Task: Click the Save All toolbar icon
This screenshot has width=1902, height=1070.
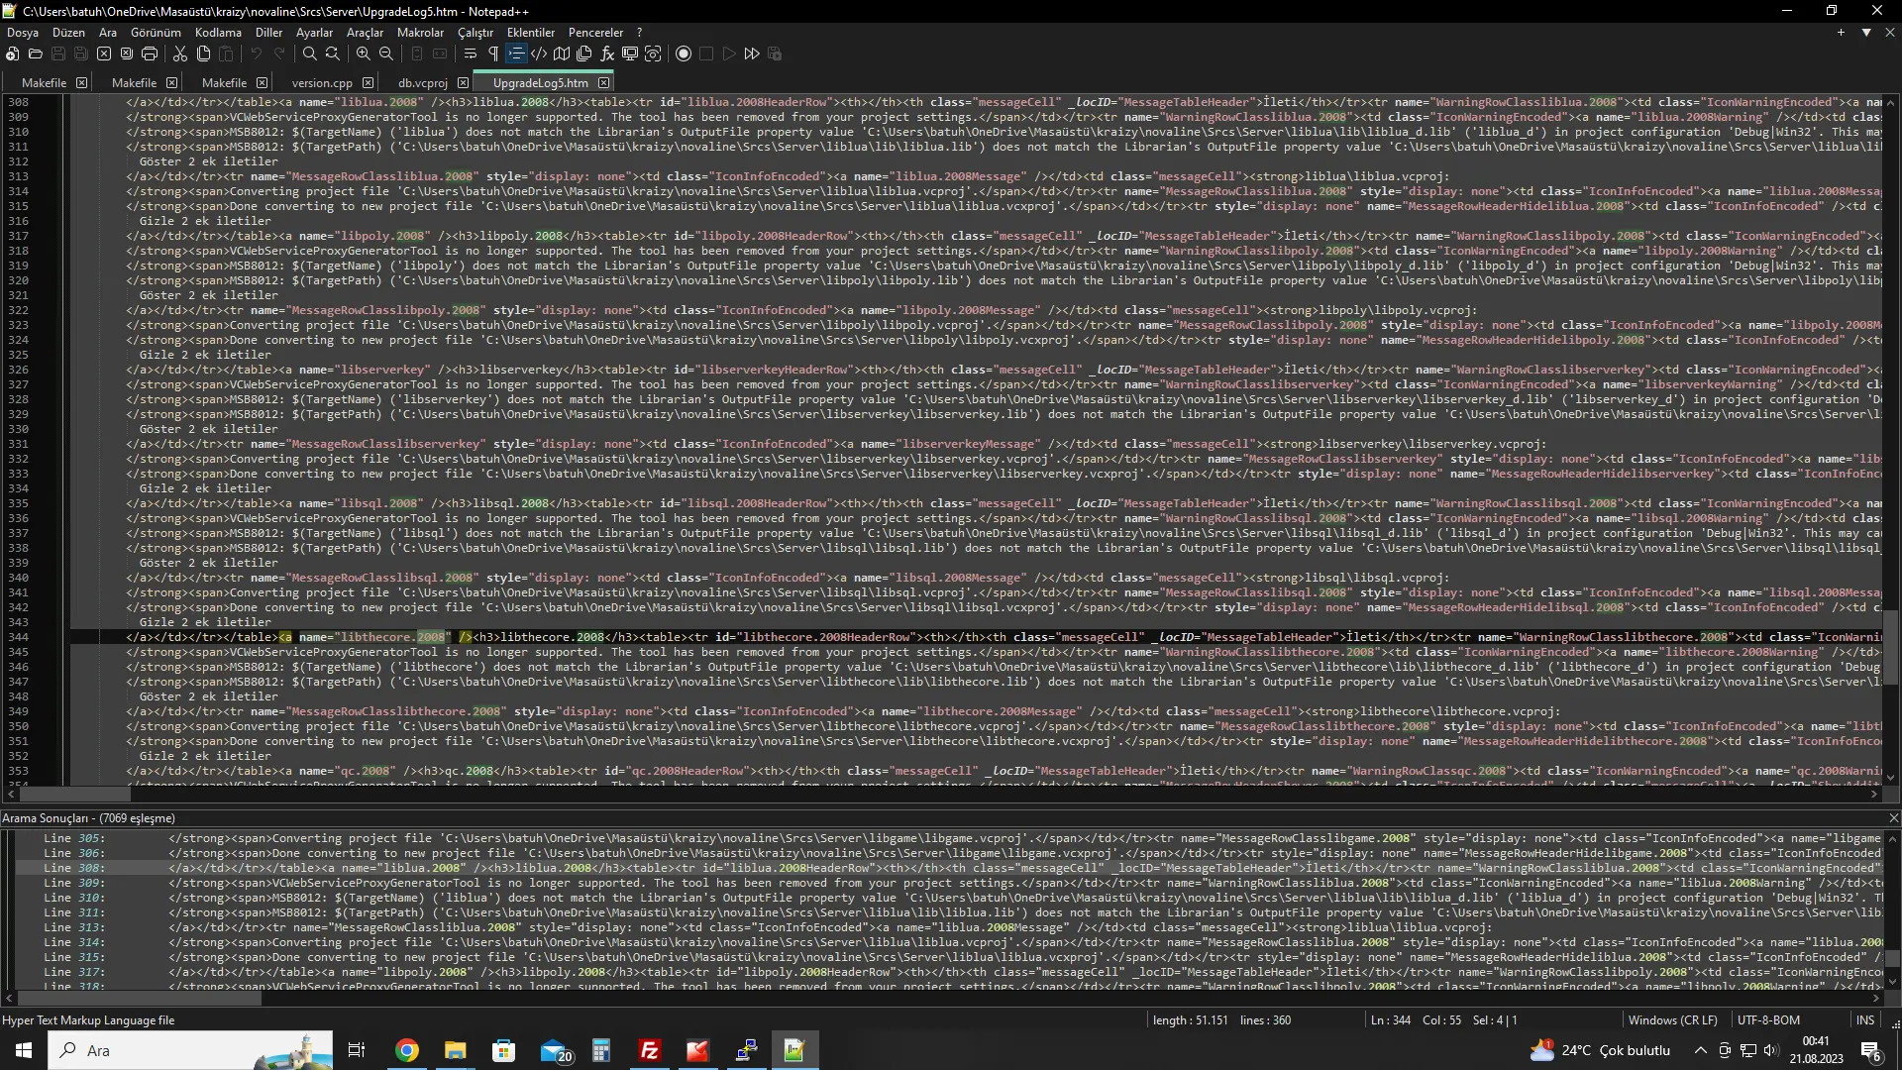Action: (x=81, y=53)
